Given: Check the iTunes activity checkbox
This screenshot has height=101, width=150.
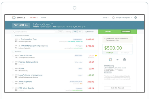Looking at the screenshot, I should 13,69.
